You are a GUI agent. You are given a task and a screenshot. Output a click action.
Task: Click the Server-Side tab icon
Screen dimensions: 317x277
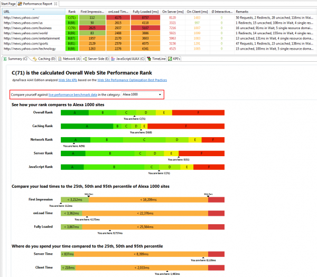[x=85, y=59]
